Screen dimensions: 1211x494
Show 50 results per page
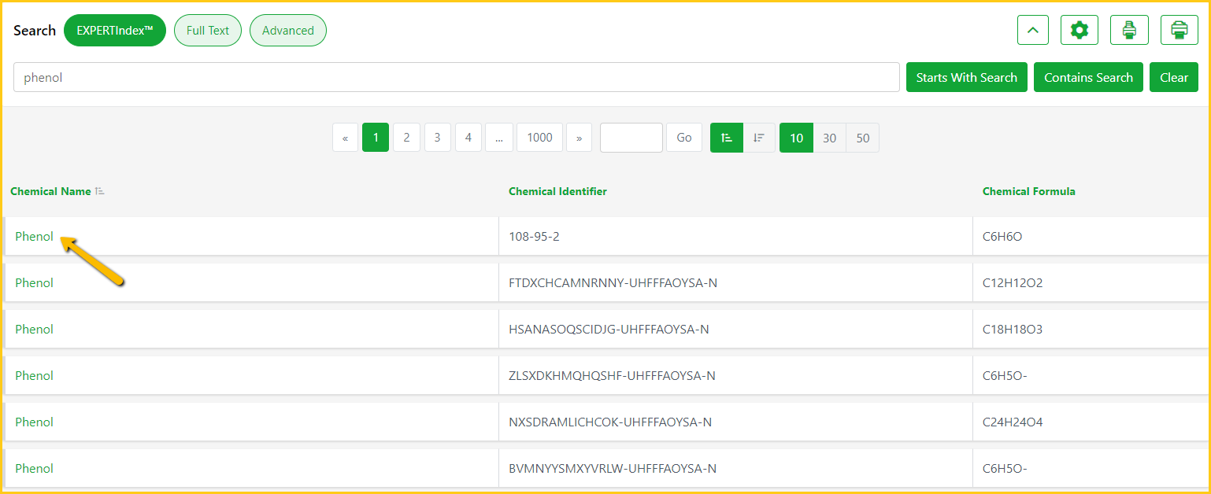(x=862, y=138)
